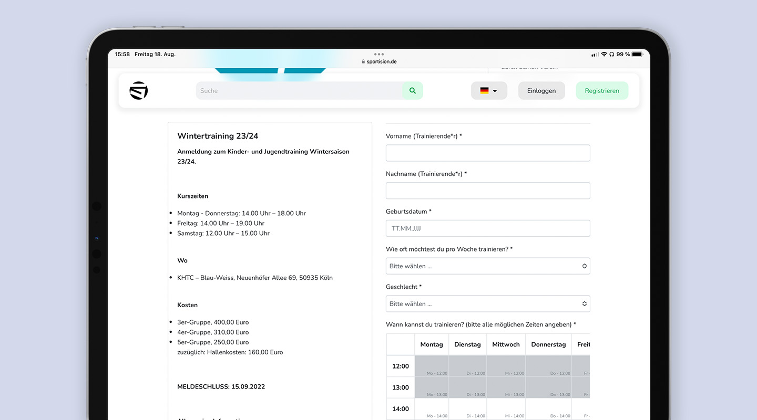Viewport: 757px width, 420px height.
Task: Tap the Wi-Fi icon in status bar
Action: click(604, 54)
